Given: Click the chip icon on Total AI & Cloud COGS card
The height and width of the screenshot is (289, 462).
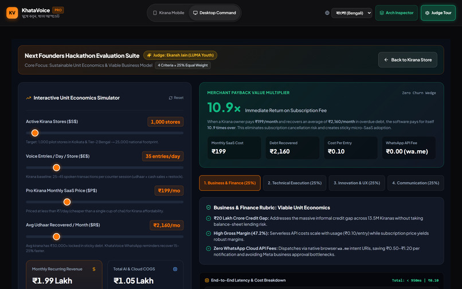Looking at the screenshot, I should click(x=175, y=269).
